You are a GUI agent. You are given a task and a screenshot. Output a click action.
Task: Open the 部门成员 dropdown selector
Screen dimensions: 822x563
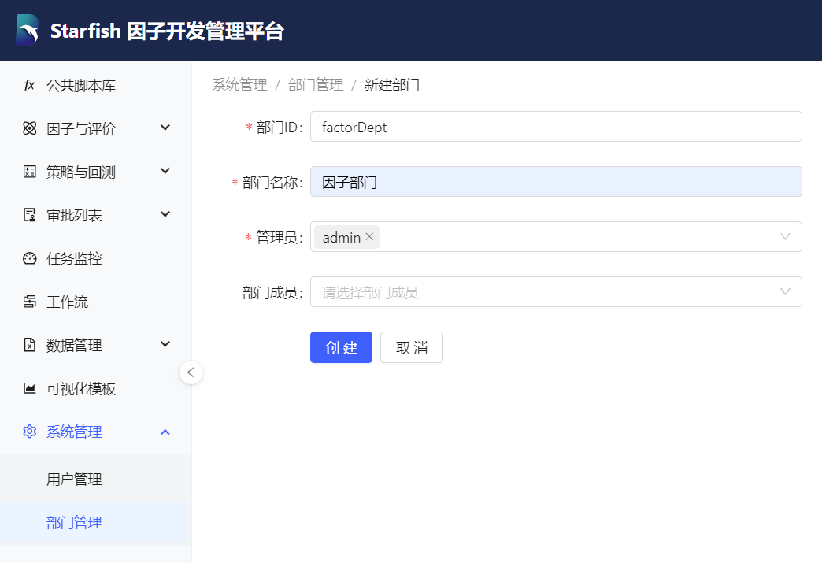pyautogui.click(x=555, y=292)
